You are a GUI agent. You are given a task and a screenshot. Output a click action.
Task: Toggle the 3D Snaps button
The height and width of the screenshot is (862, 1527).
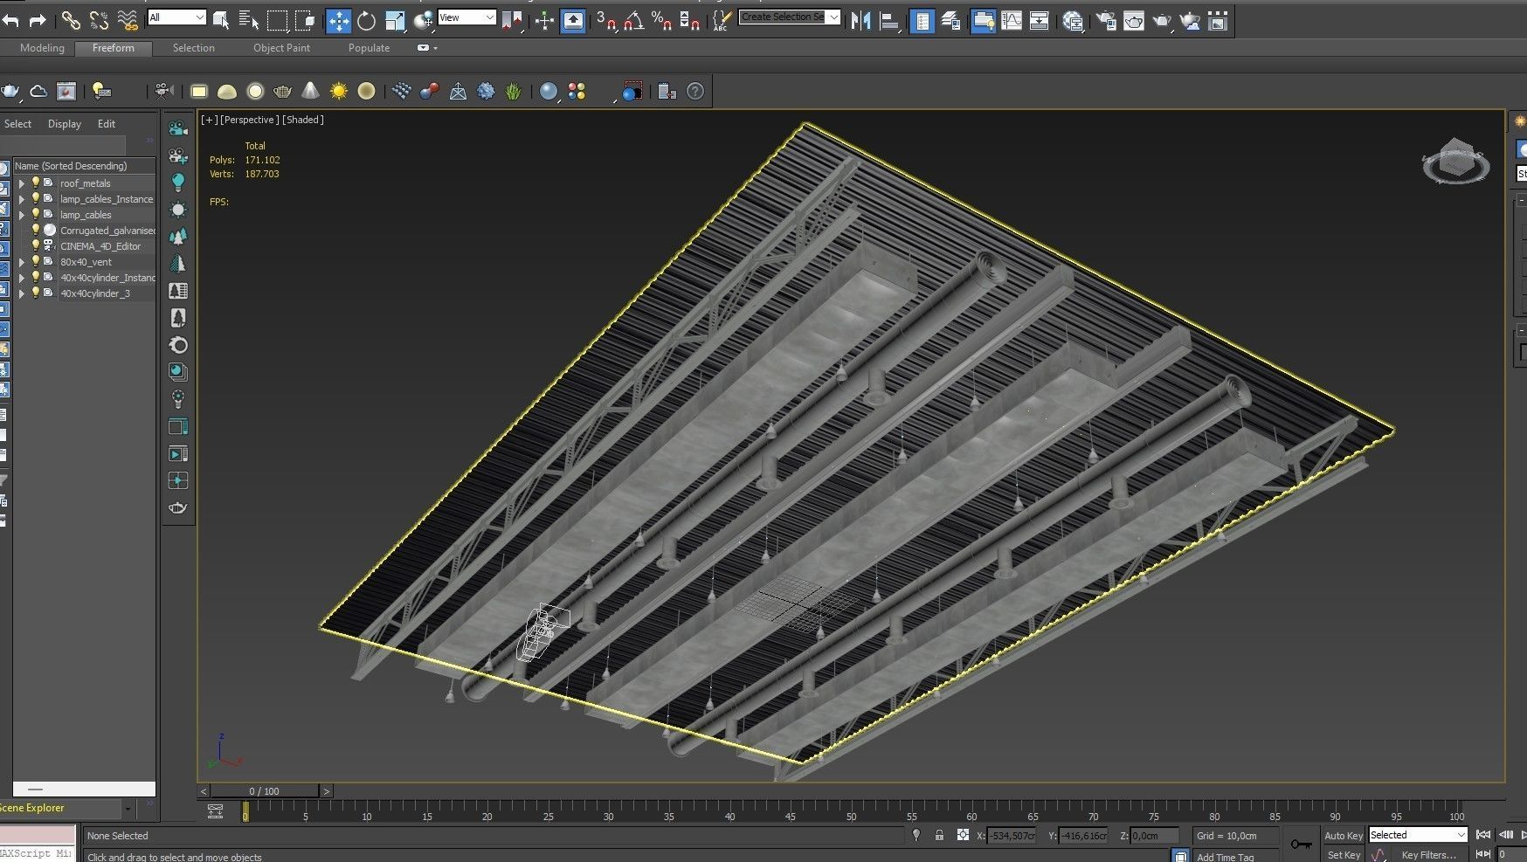coord(606,20)
